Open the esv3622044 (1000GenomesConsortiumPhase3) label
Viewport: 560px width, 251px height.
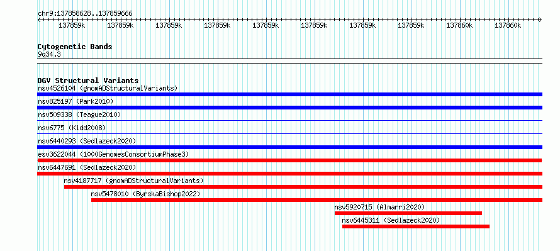113,154
